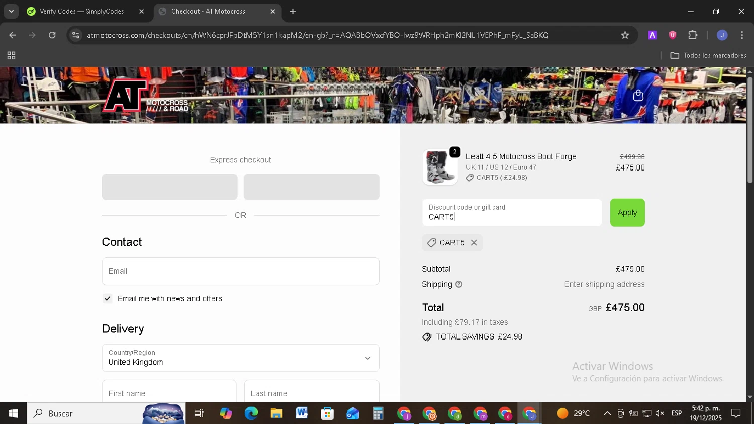Image resolution: width=754 pixels, height=424 pixels.
Task: Open Microsoft Word from taskbar
Action: tap(302, 413)
